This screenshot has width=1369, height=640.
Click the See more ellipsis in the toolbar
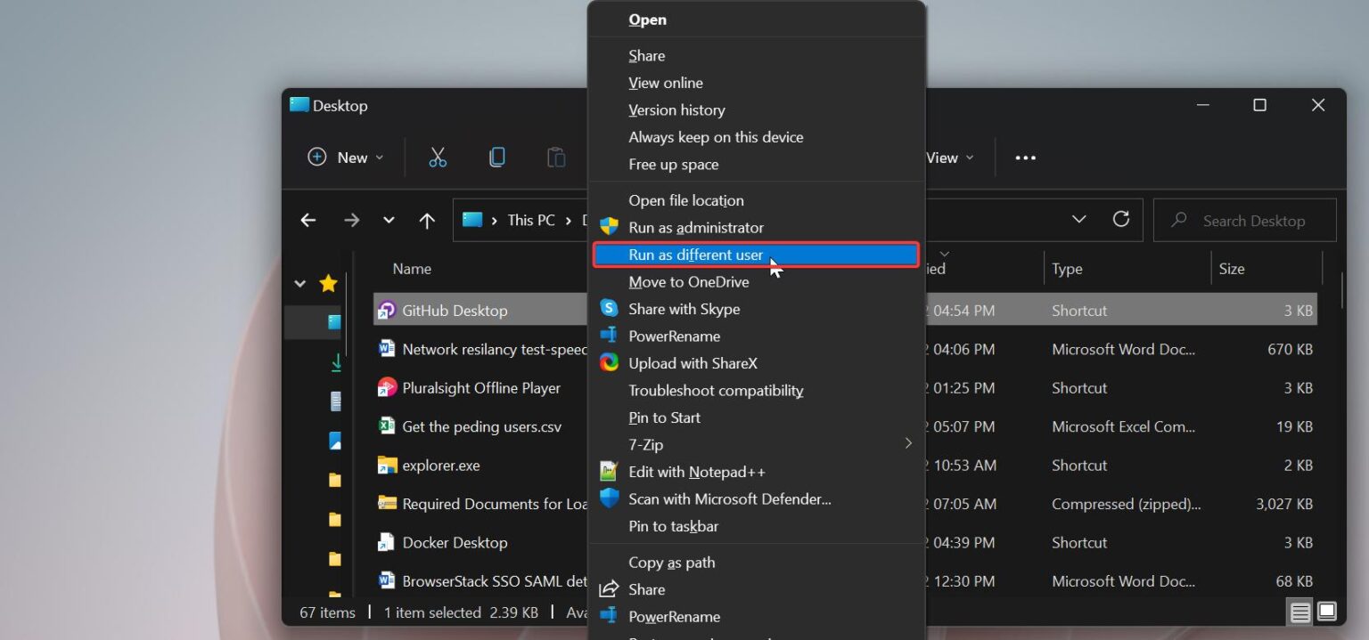point(1024,158)
